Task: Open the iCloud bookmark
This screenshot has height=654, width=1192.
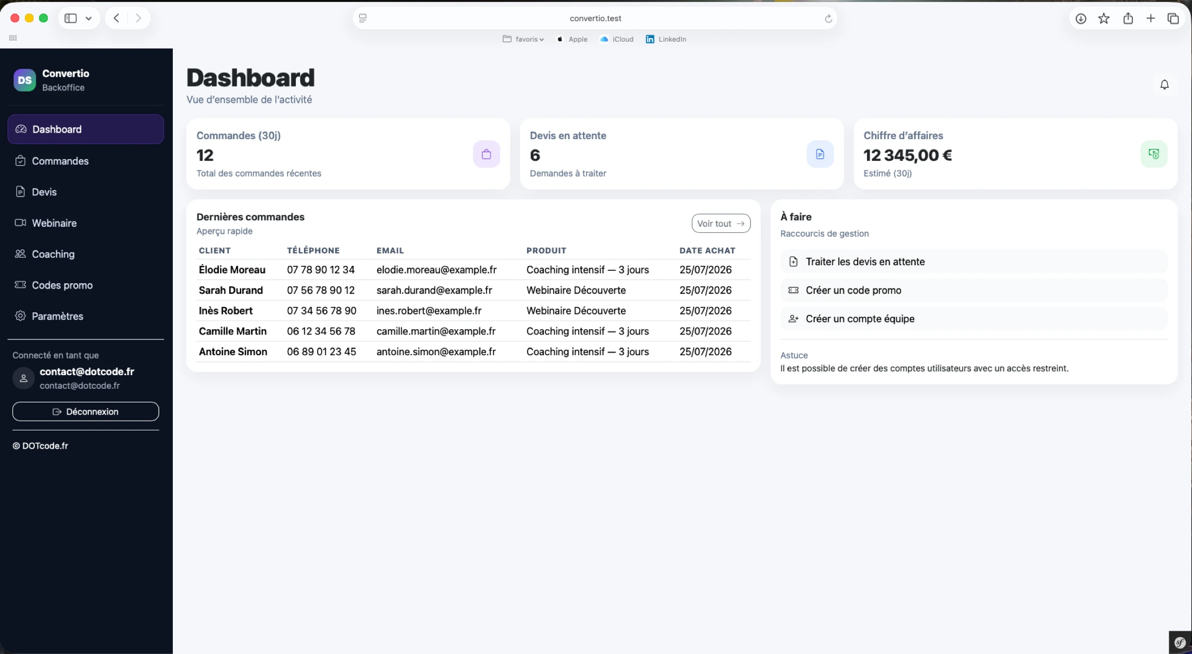Action: coord(617,39)
